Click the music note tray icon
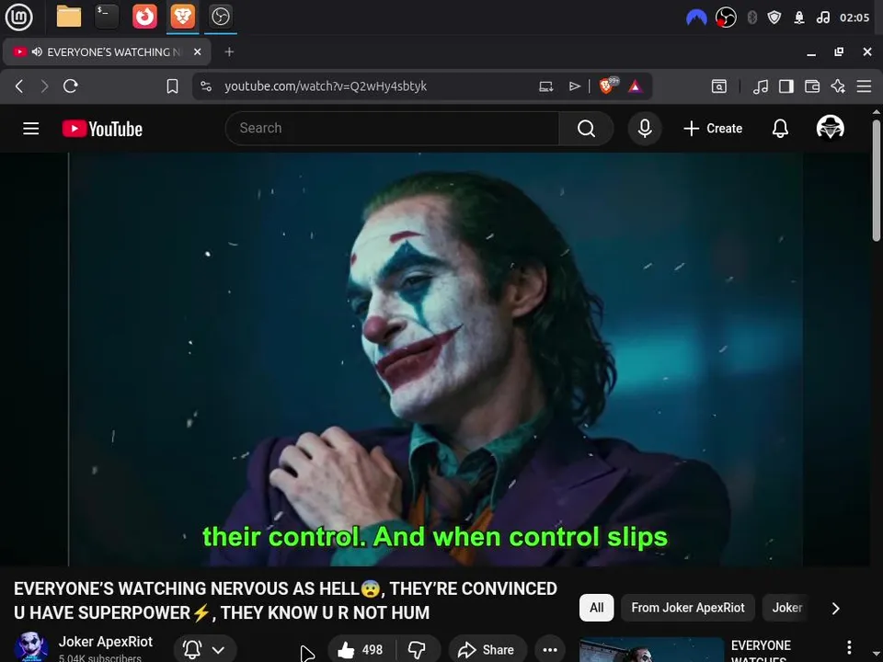883x662 pixels. (822, 17)
